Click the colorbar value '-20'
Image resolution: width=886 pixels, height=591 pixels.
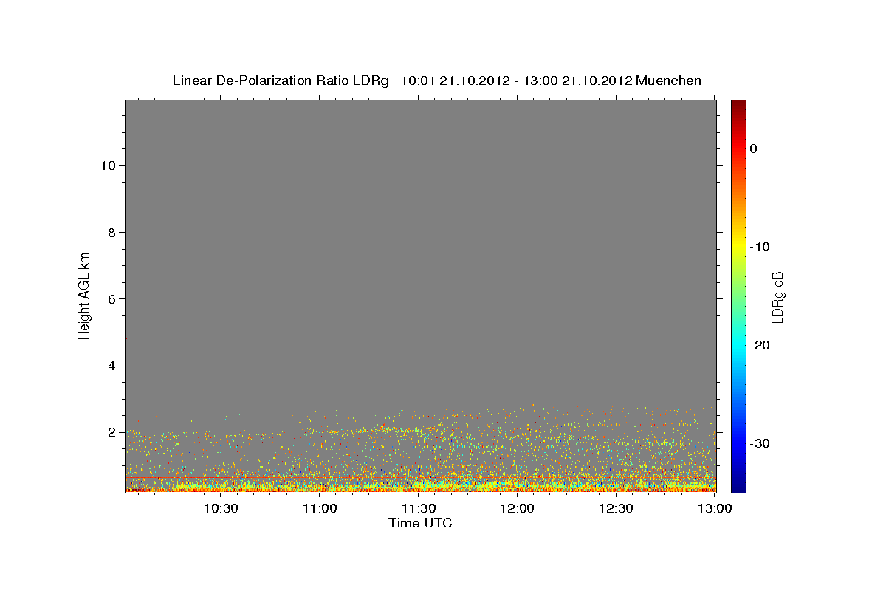[x=760, y=345]
